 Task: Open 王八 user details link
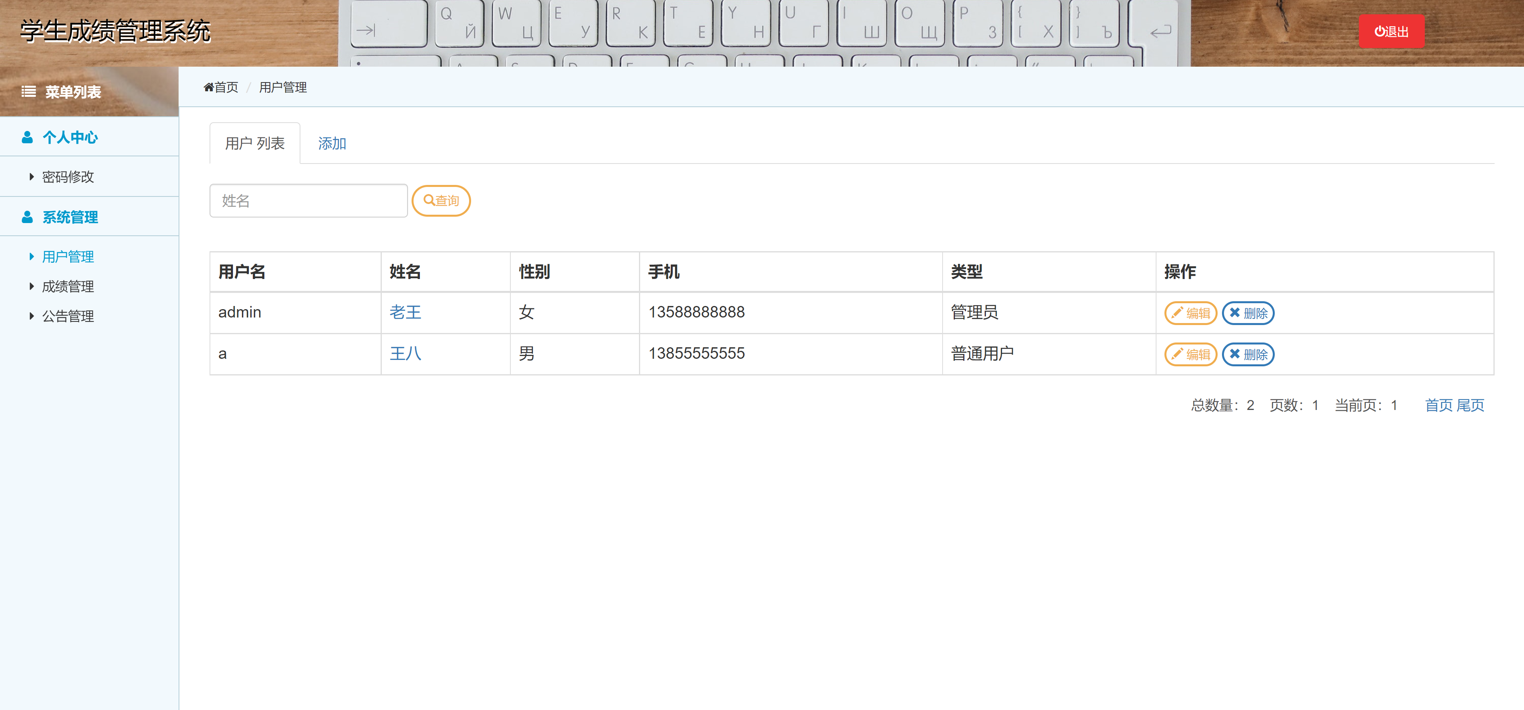click(x=406, y=354)
